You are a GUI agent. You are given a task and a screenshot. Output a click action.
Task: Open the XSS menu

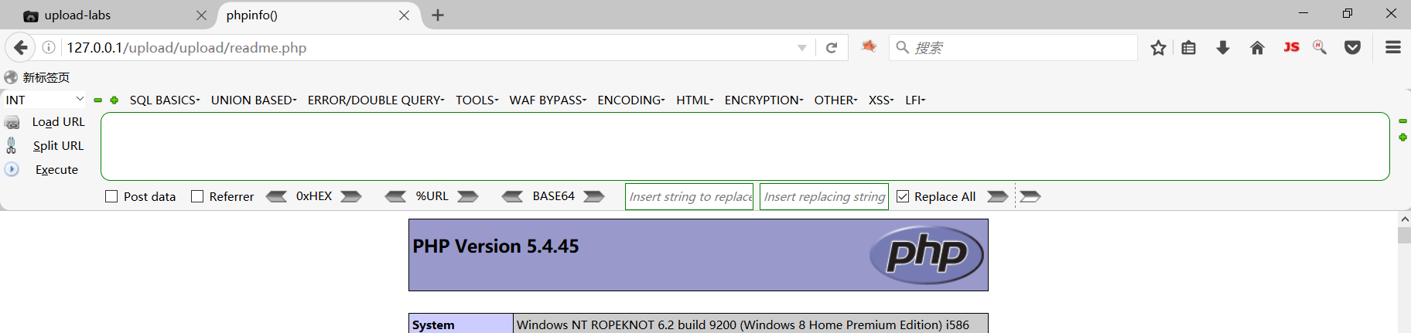pyautogui.click(x=881, y=100)
